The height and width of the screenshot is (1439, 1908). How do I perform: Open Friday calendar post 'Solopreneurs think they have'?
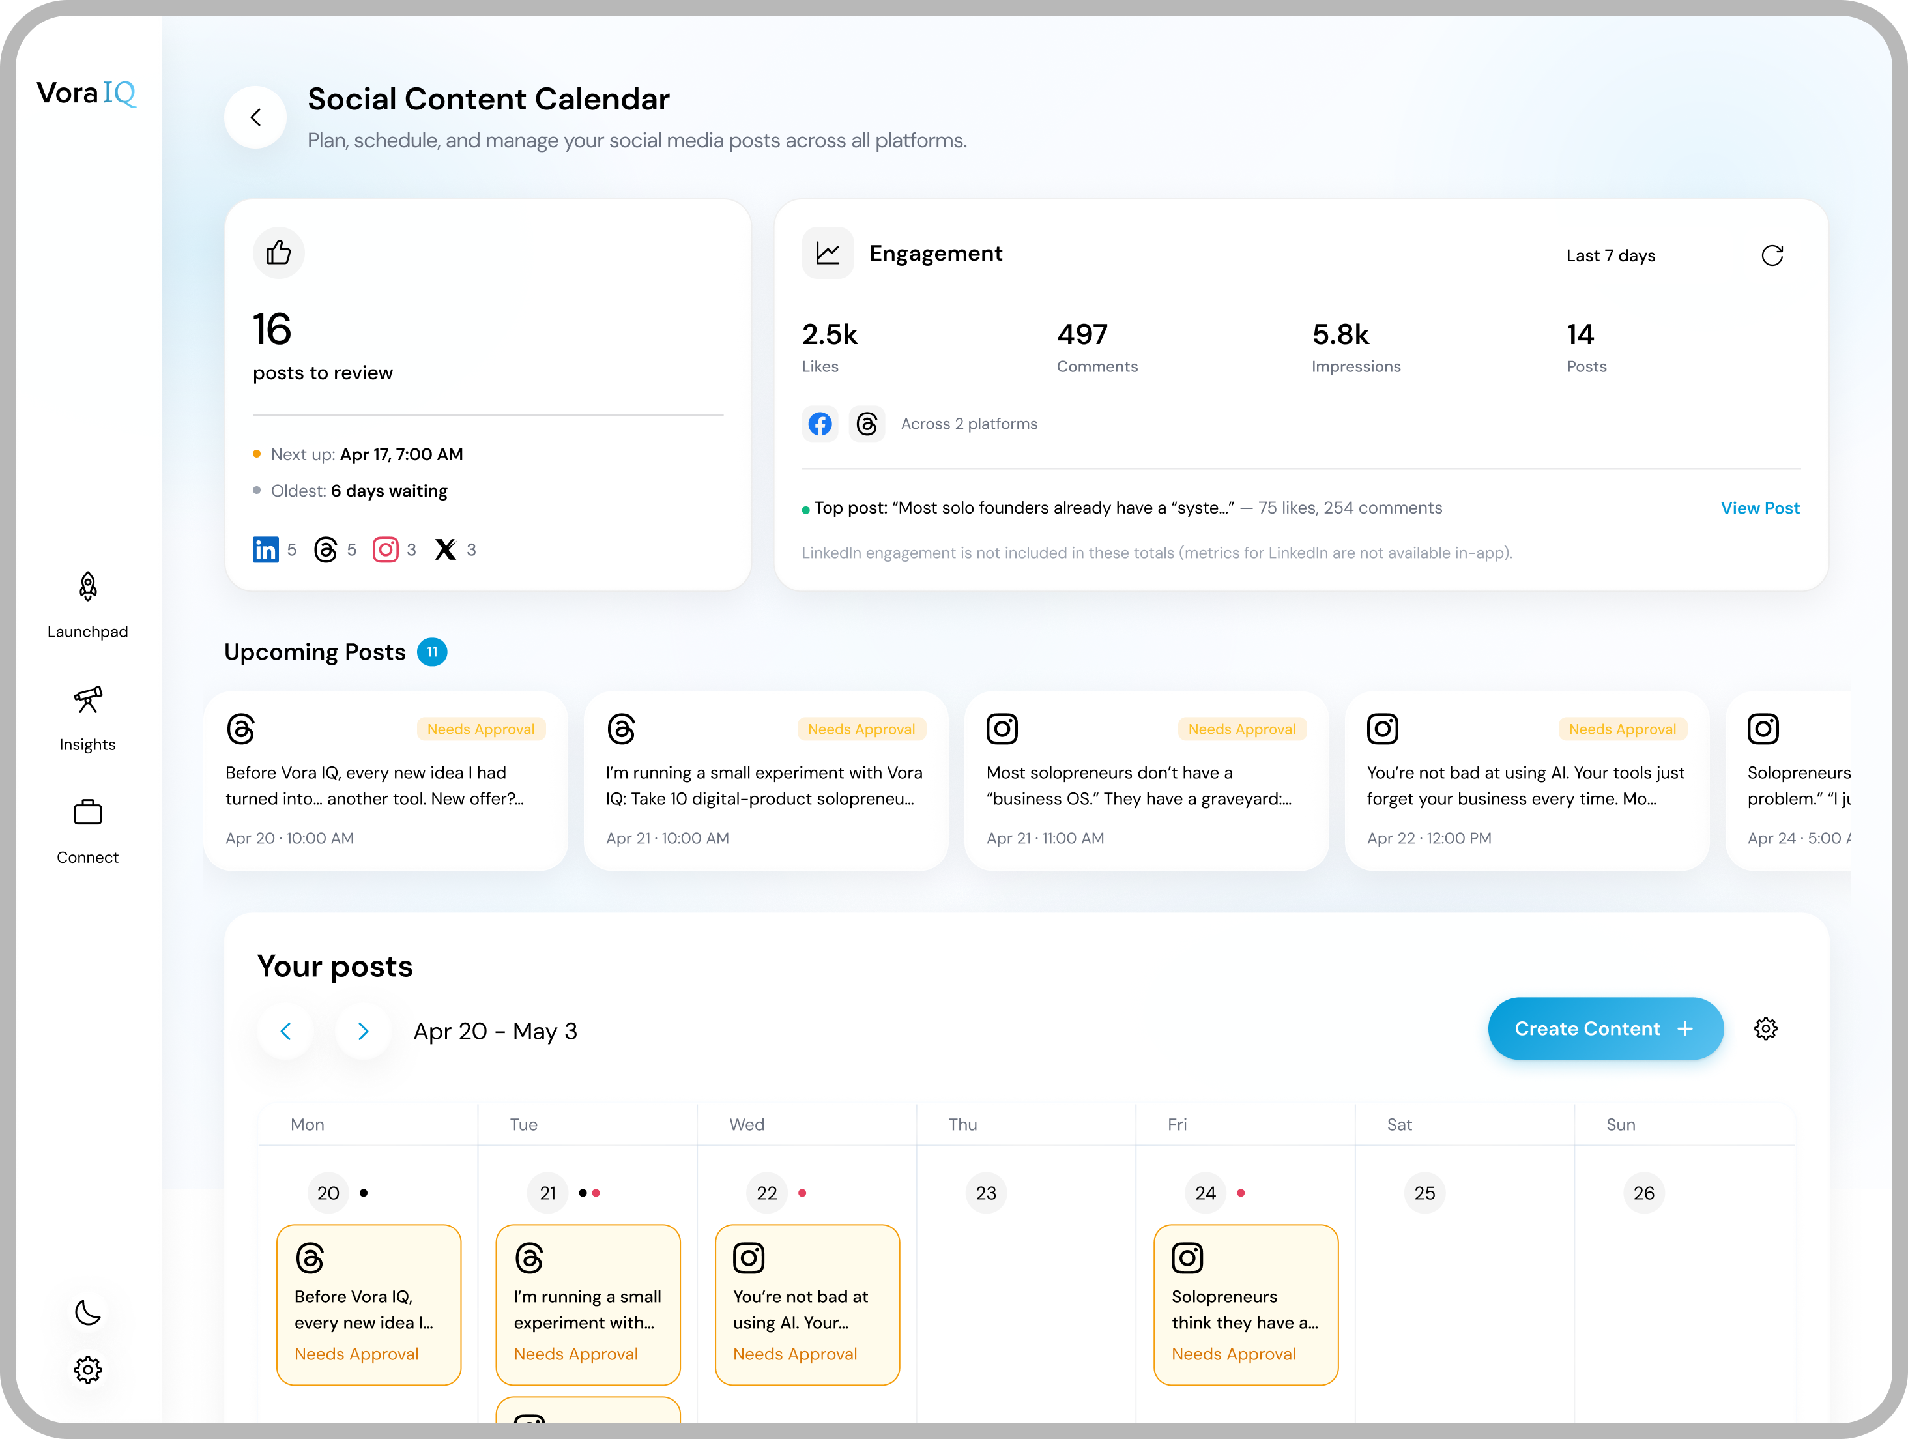[x=1245, y=1304]
